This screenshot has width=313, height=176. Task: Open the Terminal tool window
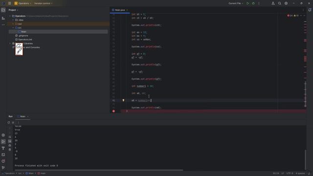(3, 154)
